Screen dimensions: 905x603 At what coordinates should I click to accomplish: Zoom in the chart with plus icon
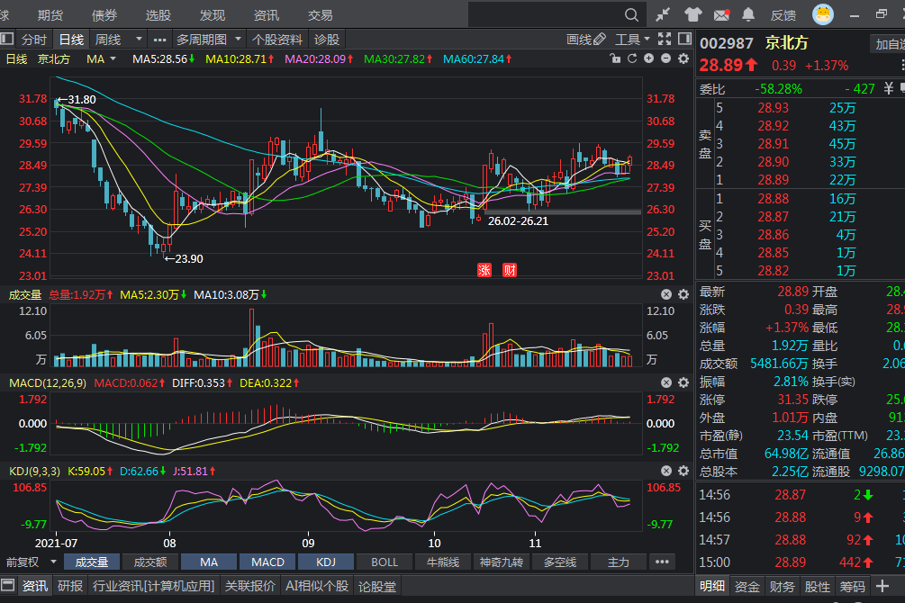point(648,58)
